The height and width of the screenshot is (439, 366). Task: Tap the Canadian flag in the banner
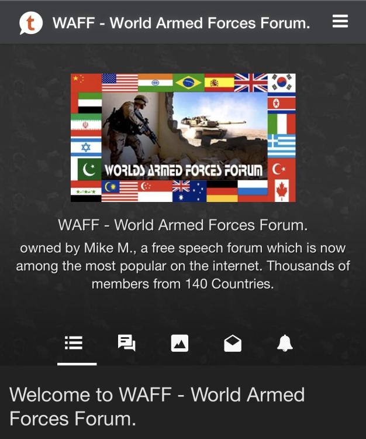(x=282, y=190)
